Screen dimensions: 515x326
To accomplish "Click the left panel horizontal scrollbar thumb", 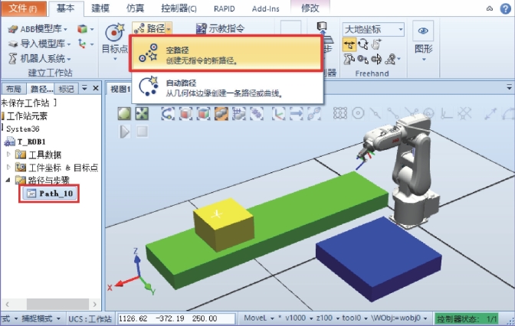I will point(57,304).
